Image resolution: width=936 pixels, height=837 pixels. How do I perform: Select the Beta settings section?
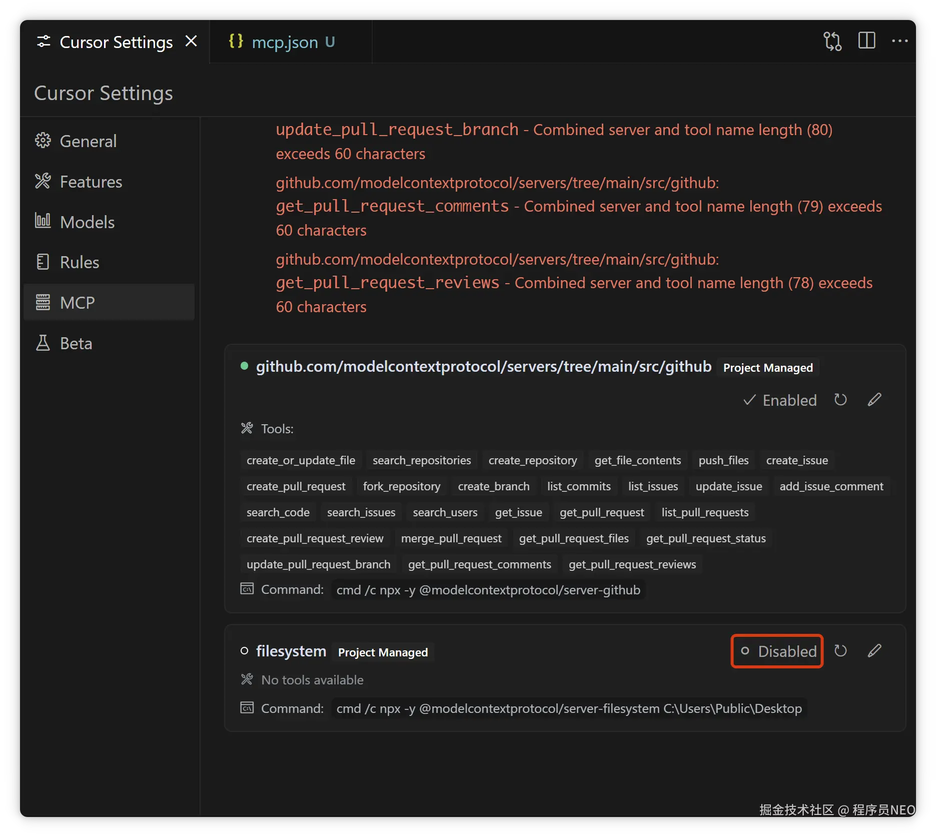coord(76,343)
